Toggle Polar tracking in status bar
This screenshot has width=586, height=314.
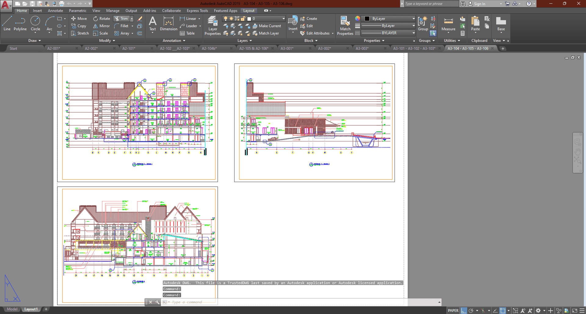pos(471,311)
